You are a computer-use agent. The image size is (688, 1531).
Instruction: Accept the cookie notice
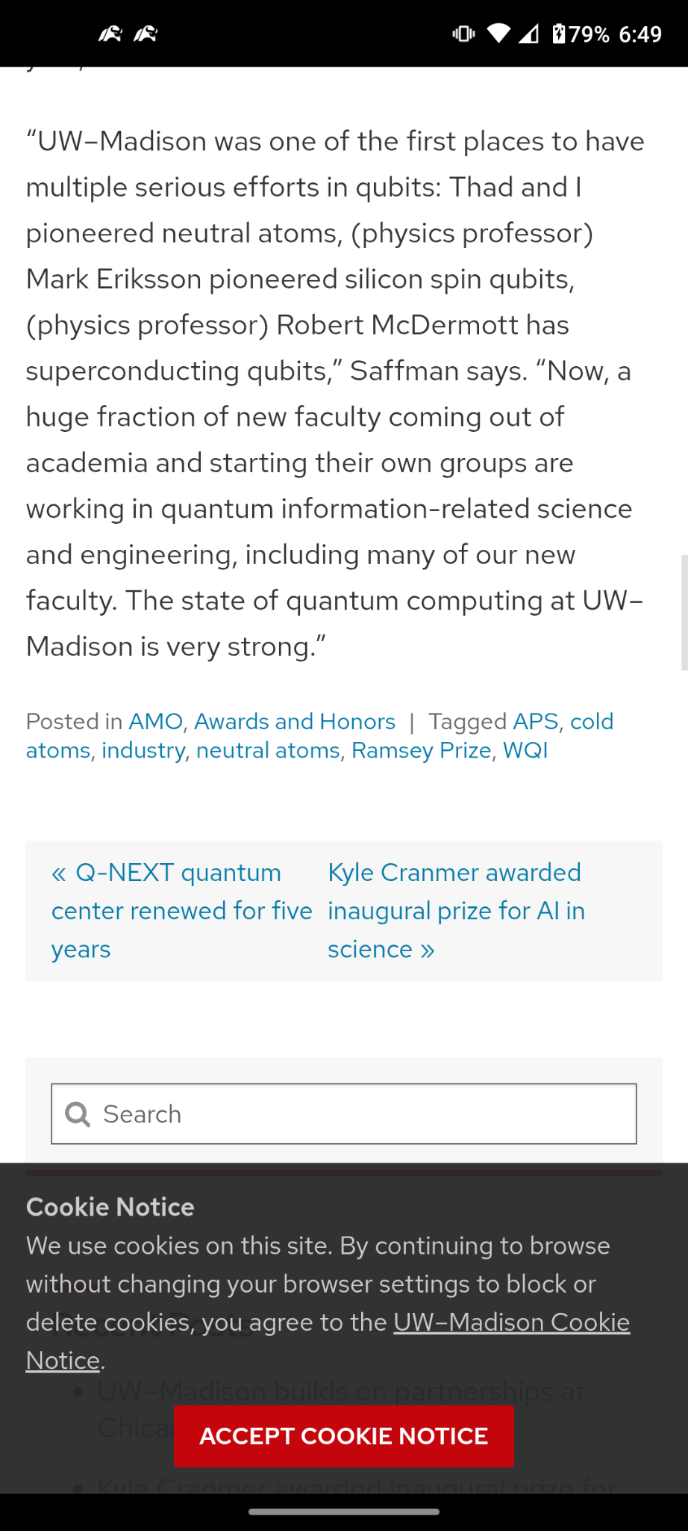(x=344, y=1436)
